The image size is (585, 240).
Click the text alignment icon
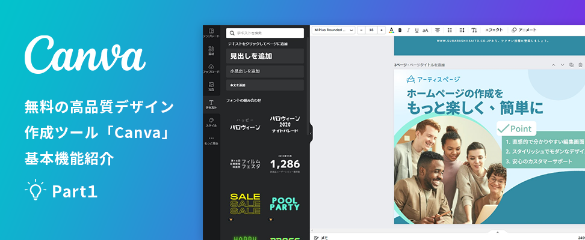(x=438, y=30)
